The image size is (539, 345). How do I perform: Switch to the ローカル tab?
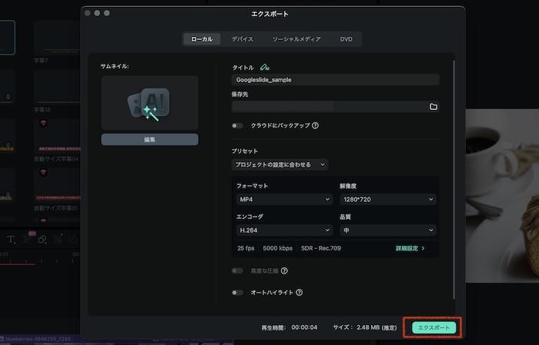click(x=202, y=39)
